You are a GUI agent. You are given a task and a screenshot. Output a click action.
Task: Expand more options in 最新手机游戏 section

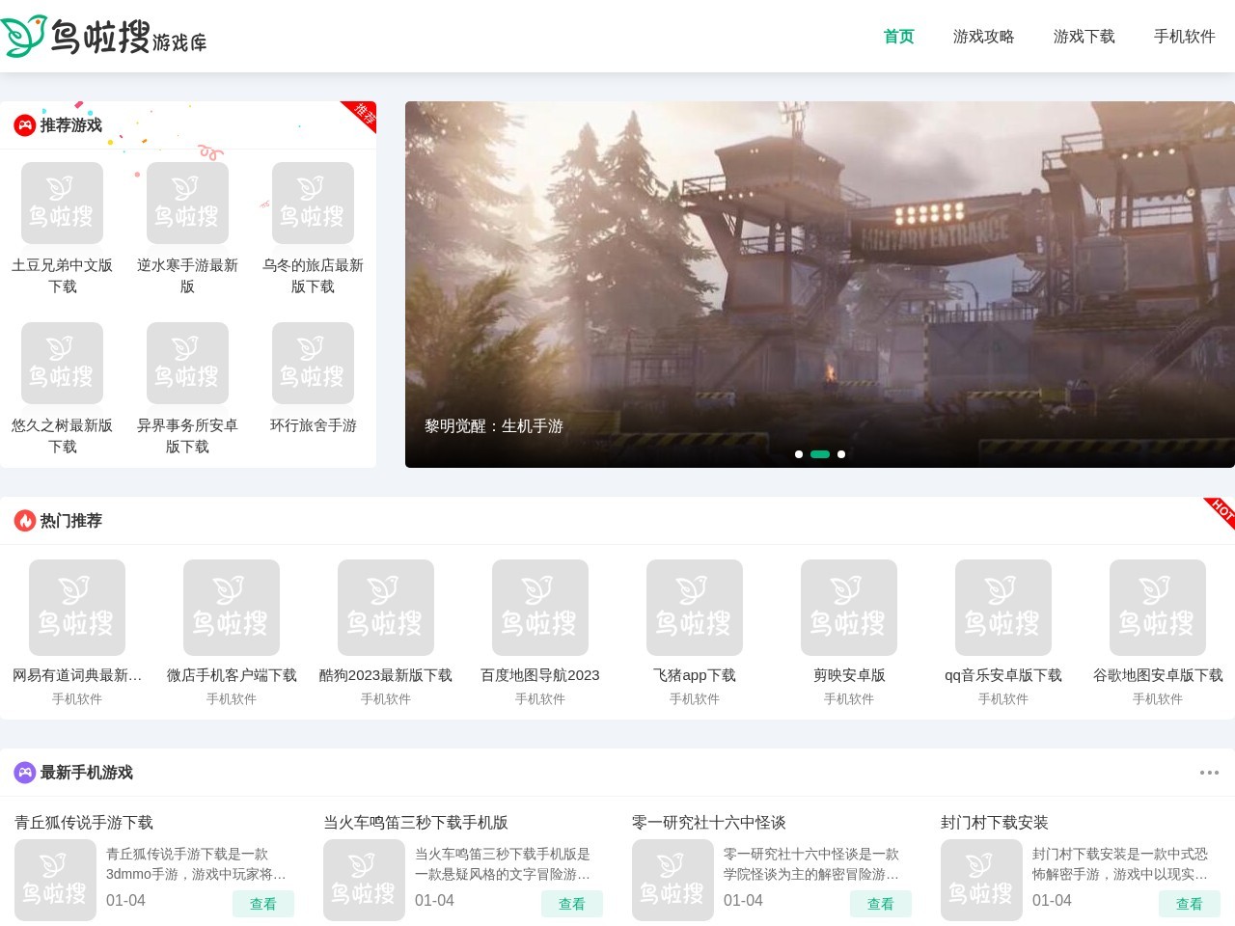[1209, 773]
